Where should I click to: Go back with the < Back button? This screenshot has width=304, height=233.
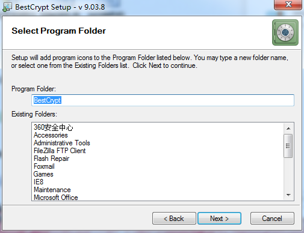coord(174,219)
